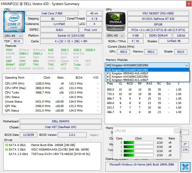
Task: Click the Windows 10 Home operating system field
Action: point(142,167)
